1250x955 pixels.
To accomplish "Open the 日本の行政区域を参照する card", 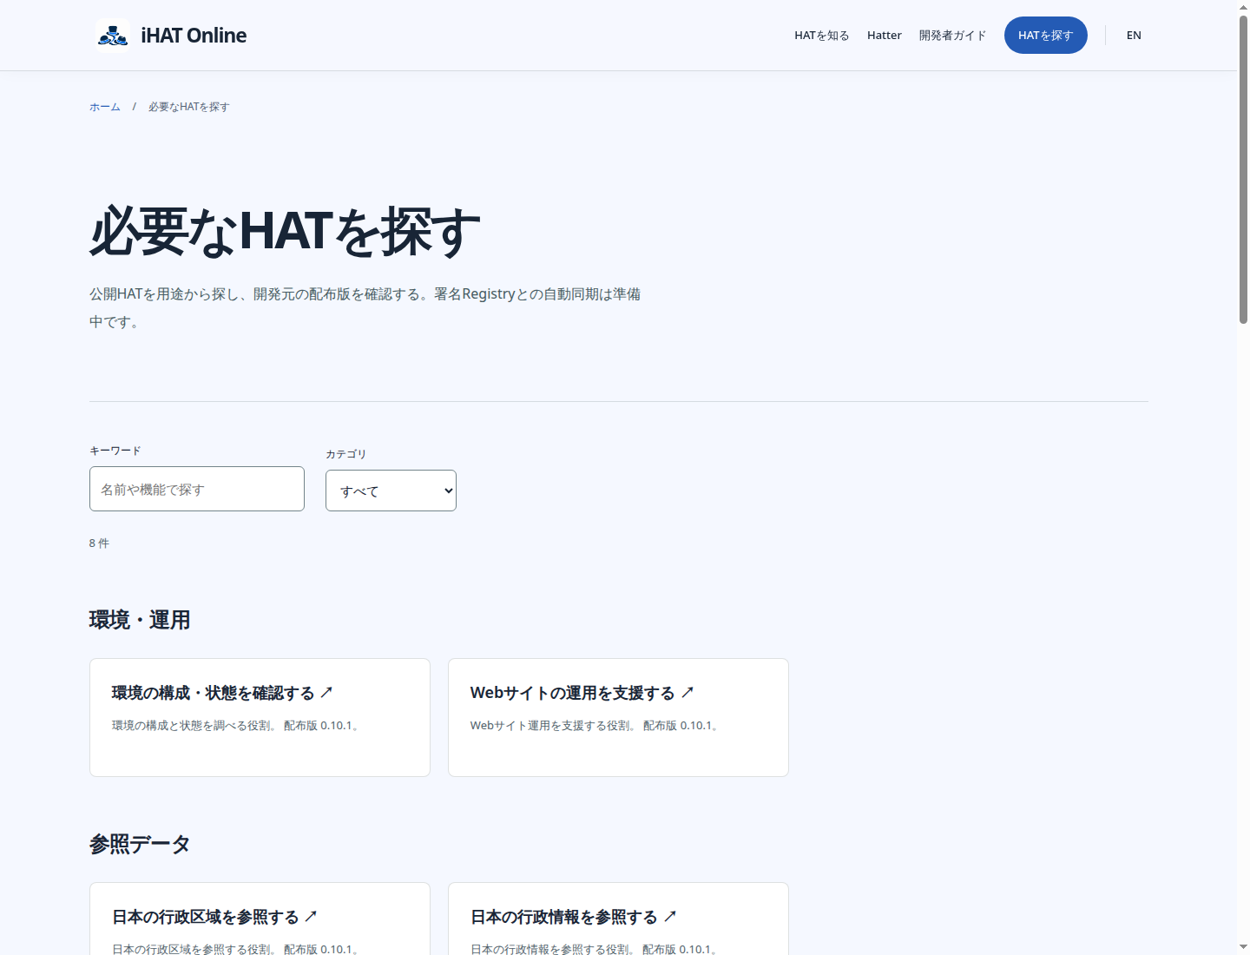I will point(260,919).
